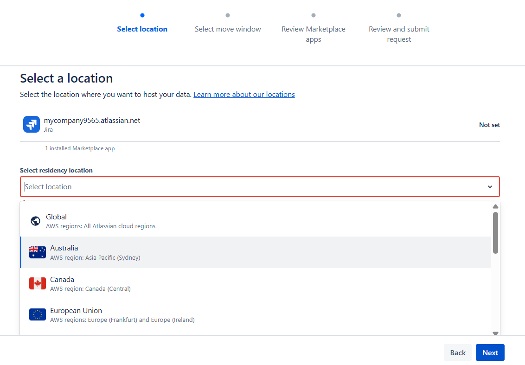Click the European Union flag icon
The image size is (525, 365).
(x=37, y=314)
